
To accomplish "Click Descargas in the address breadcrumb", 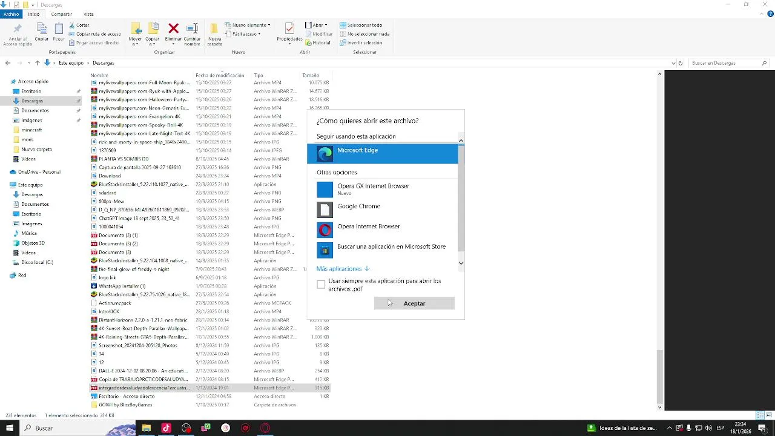I will 104,63.
